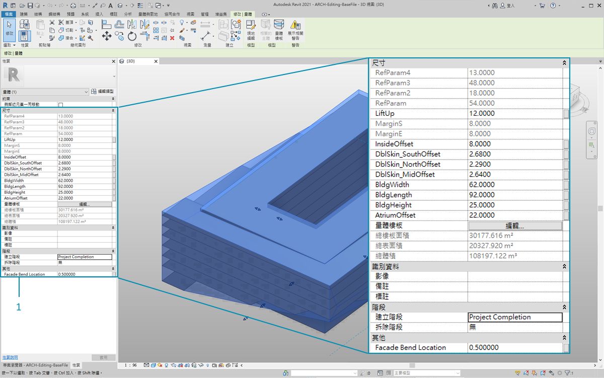
Task: Click the Default 3D View house icon
Action: (x=120, y=5)
